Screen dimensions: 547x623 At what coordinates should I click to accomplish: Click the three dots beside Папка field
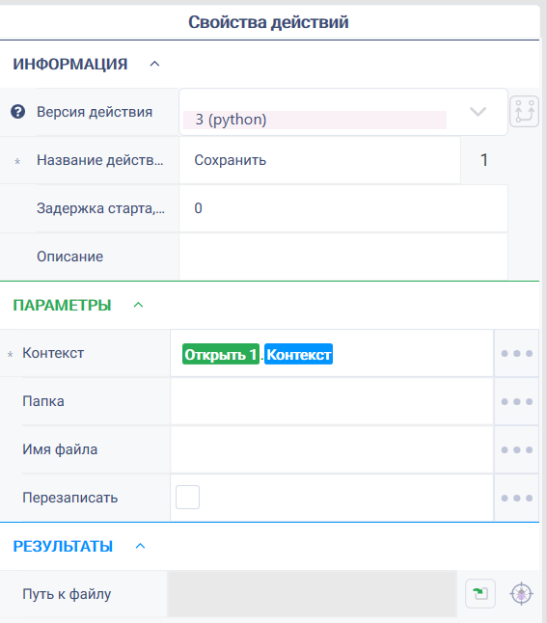[x=516, y=401]
